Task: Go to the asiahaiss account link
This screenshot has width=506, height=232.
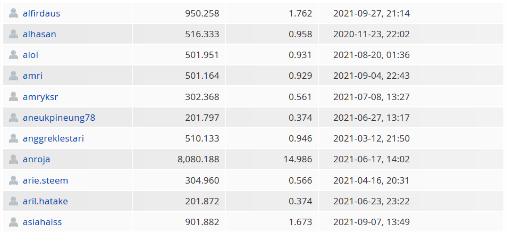Action: coord(43,222)
